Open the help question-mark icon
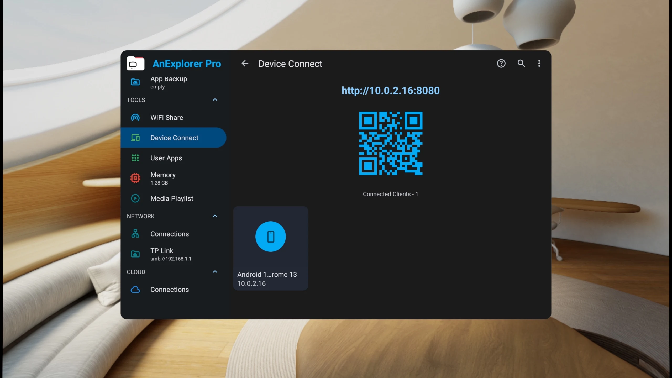 501,64
